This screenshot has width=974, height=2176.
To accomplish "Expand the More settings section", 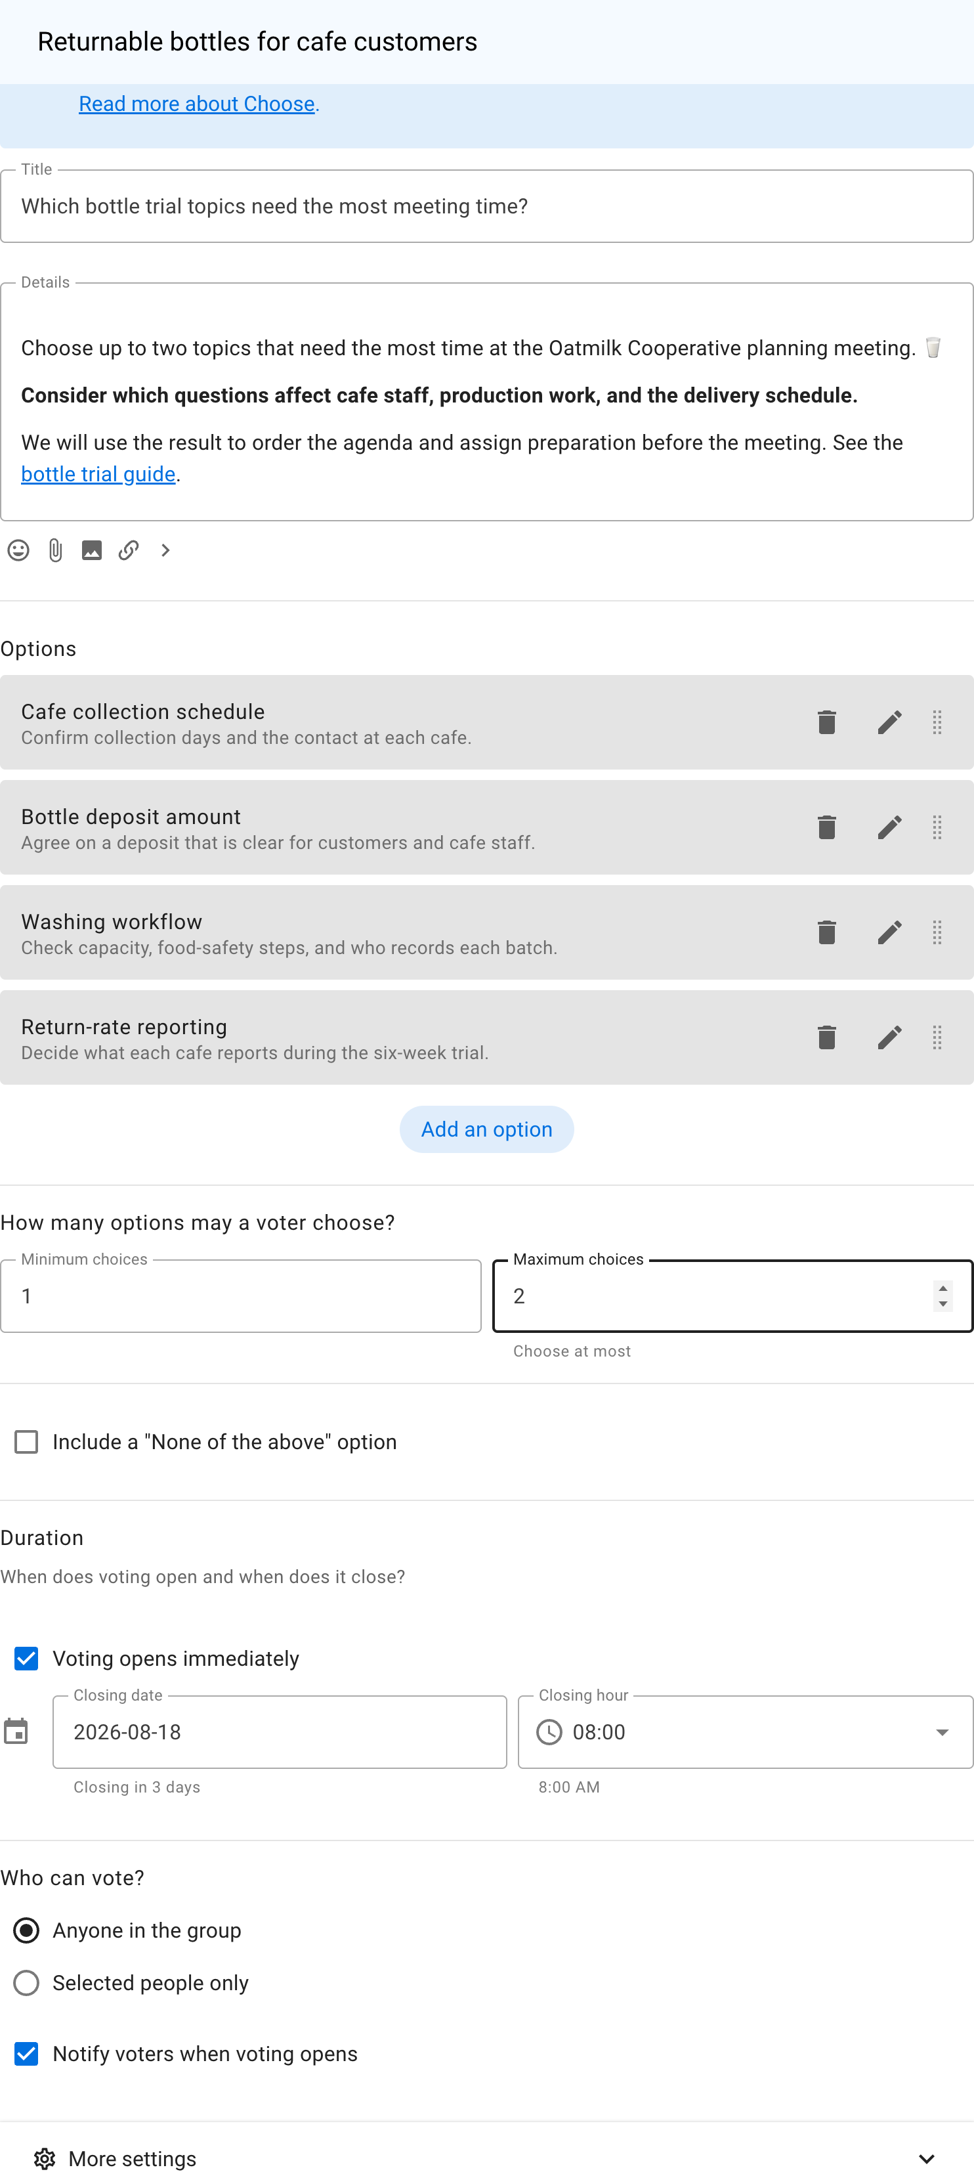I will point(487,2158).
